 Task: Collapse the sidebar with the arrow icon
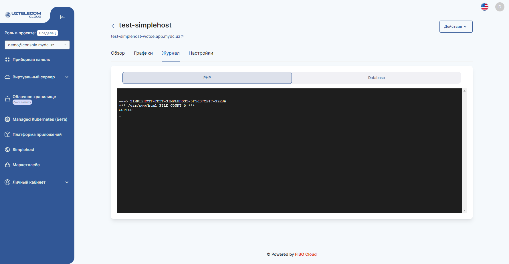[62, 17]
